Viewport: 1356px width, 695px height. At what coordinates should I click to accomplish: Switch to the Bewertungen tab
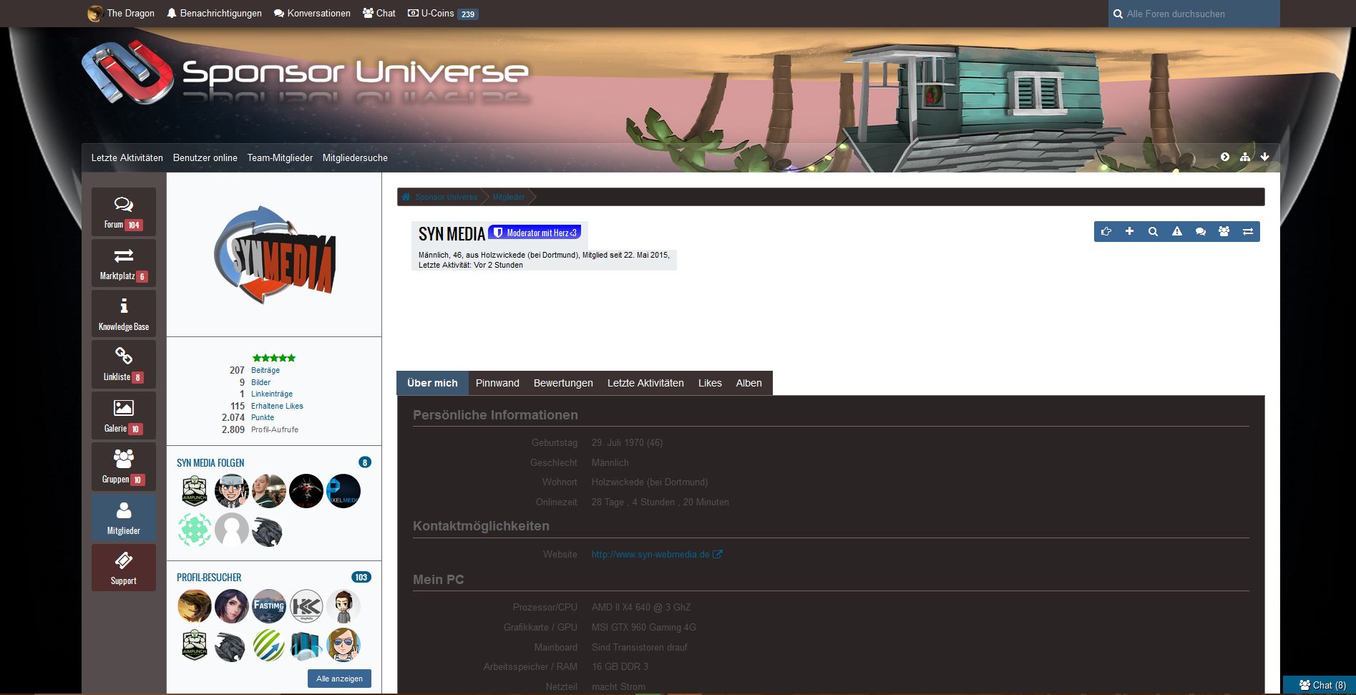[563, 383]
